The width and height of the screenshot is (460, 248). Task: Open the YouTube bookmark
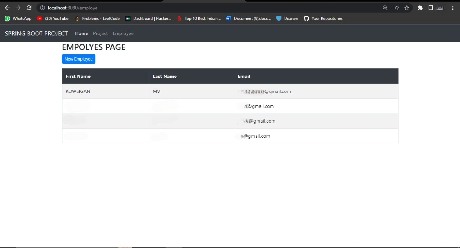click(x=52, y=18)
